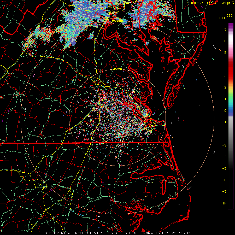235x235 pixels.
Task: Click the 100 NMI range ring label
Action: coord(117,21)
